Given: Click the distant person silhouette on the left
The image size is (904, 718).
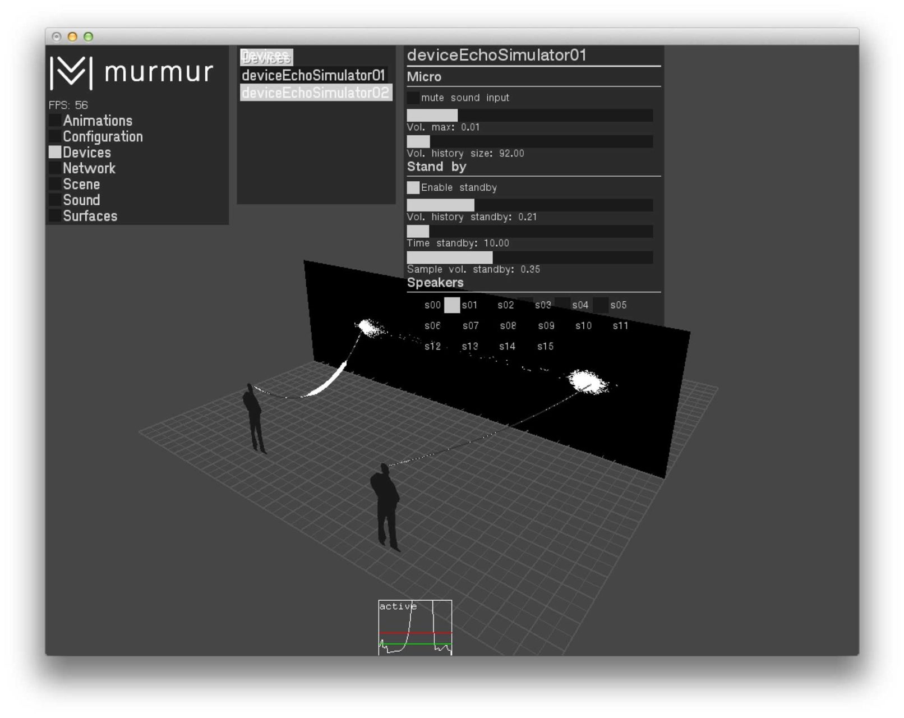Looking at the screenshot, I should click(253, 418).
